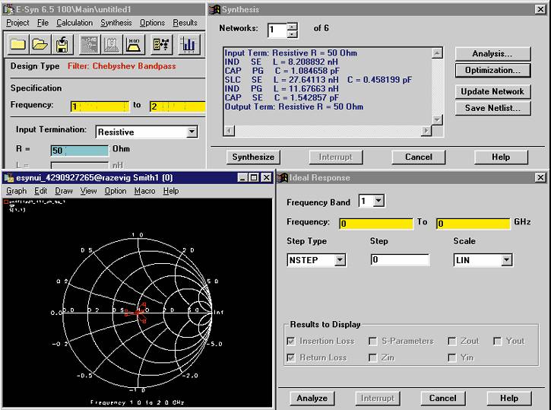Click the Step value input field
Image resolution: width=551 pixels, height=410 pixels.
pos(400,260)
